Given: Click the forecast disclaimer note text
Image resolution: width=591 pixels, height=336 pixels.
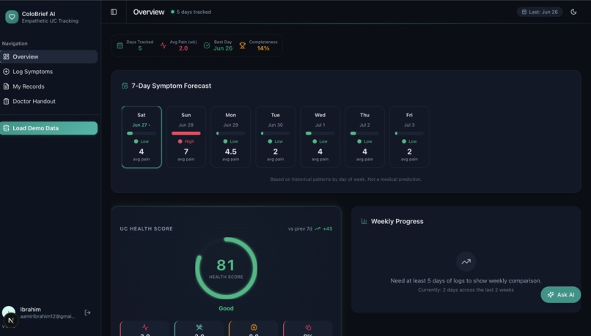Looking at the screenshot, I should (345, 179).
